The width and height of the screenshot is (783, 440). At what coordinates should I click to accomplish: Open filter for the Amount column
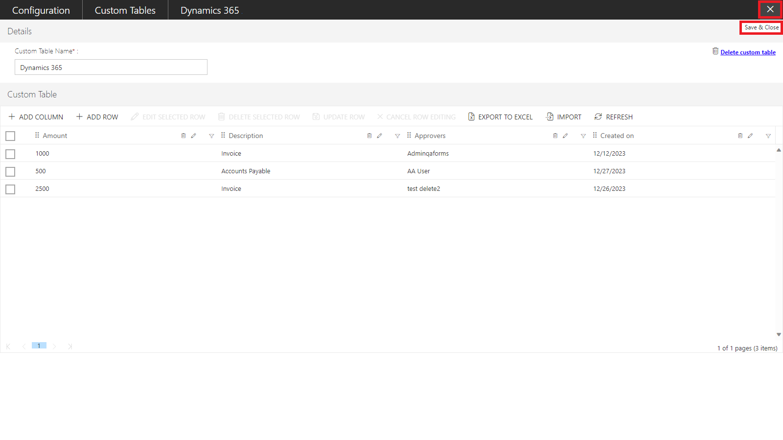click(211, 136)
